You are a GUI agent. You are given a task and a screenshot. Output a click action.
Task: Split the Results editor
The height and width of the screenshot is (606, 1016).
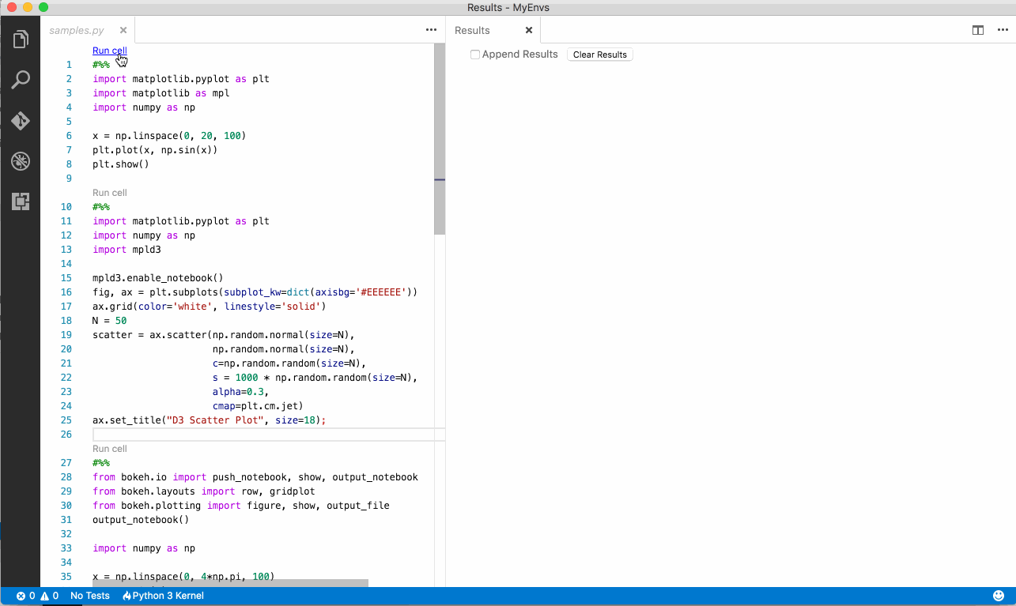coord(978,29)
